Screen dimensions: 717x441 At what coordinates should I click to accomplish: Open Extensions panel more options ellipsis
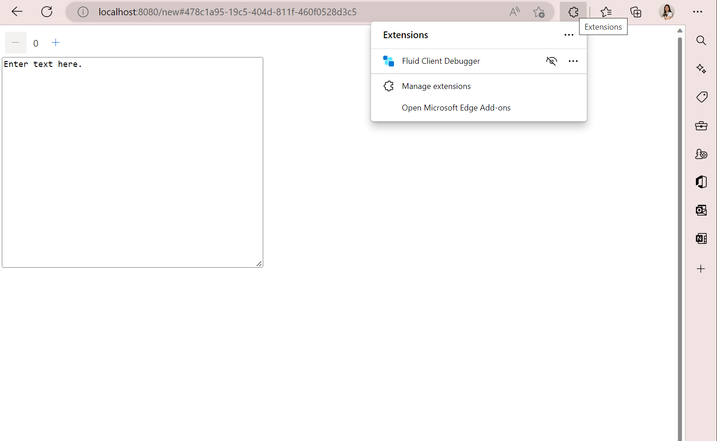click(x=569, y=35)
